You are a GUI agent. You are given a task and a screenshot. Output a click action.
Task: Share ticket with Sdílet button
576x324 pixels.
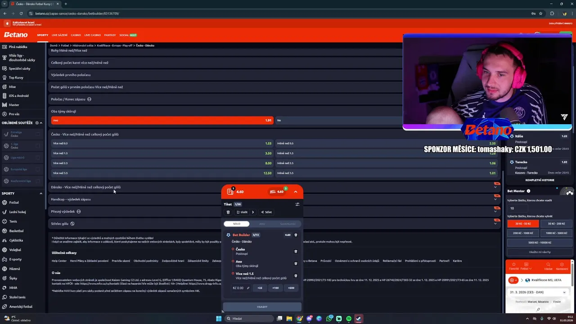[x=266, y=212]
